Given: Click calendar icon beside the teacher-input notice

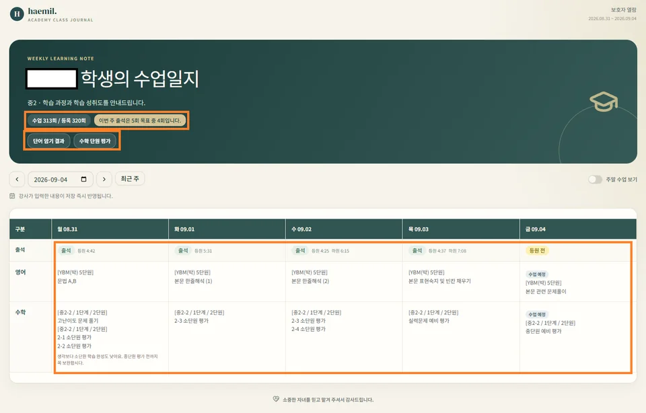Looking at the screenshot, I should 12,196.
